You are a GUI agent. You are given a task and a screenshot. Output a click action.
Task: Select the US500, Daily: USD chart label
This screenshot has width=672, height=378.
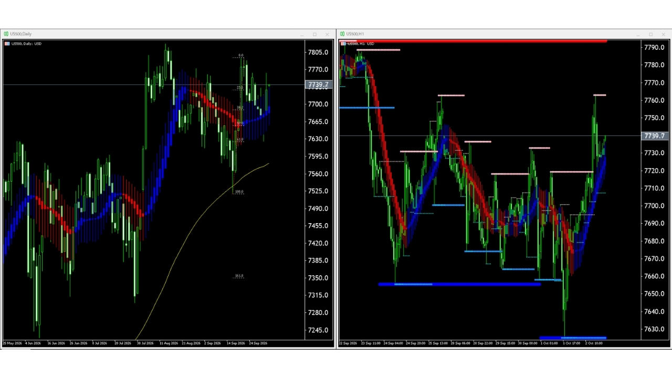[x=26, y=44]
